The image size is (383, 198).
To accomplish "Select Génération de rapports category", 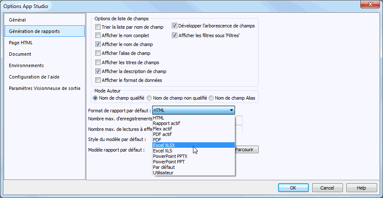I will 45,31.
